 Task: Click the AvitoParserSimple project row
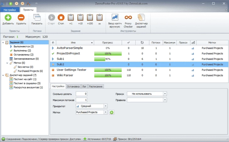[72, 48]
